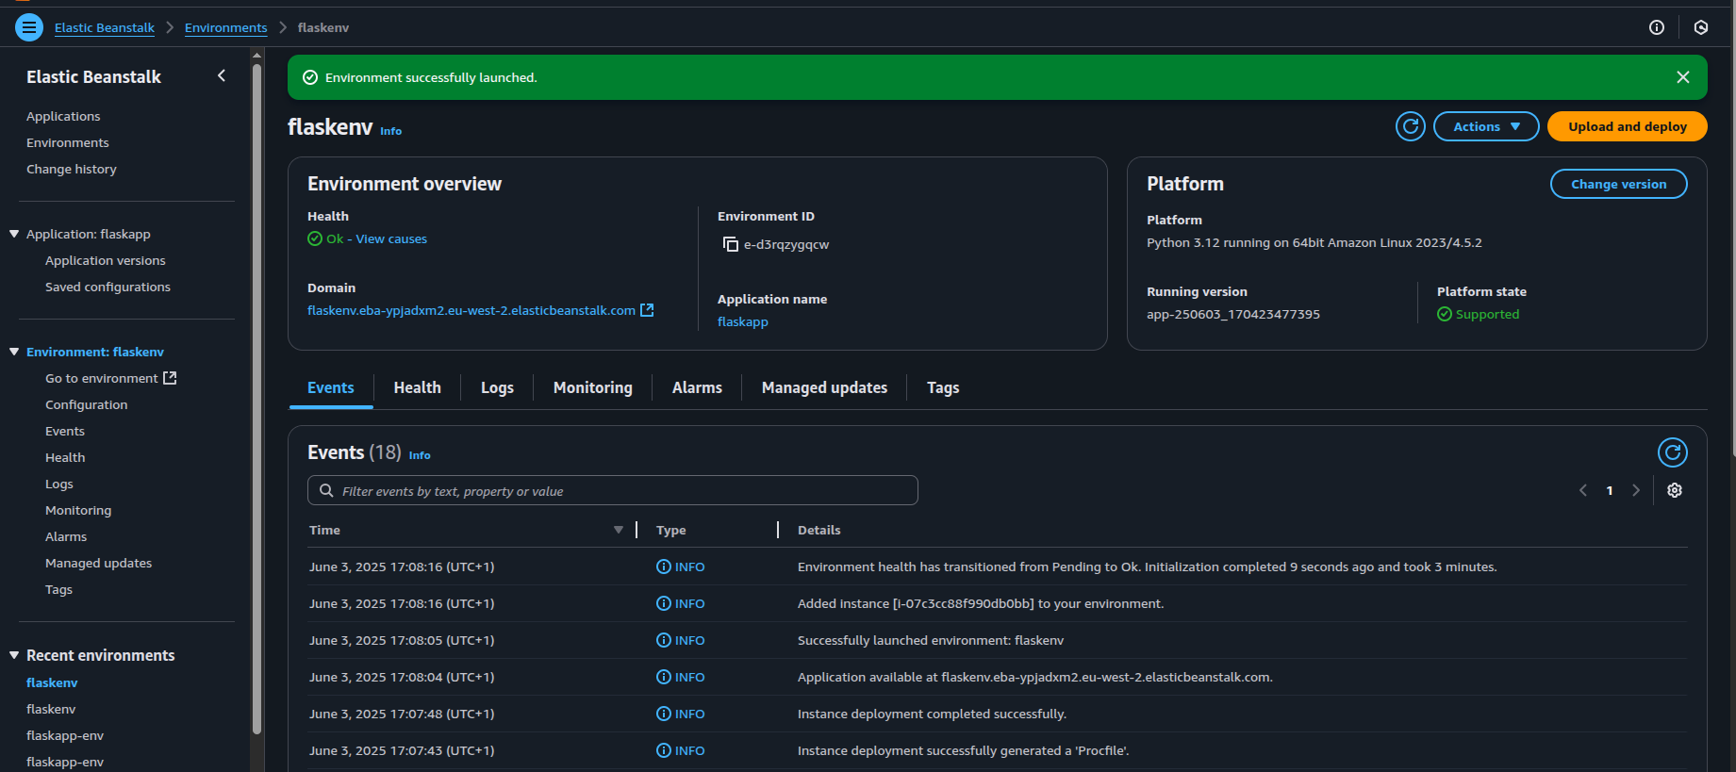
Task: Click the info circle icon in top bar
Action: (x=1657, y=27)
